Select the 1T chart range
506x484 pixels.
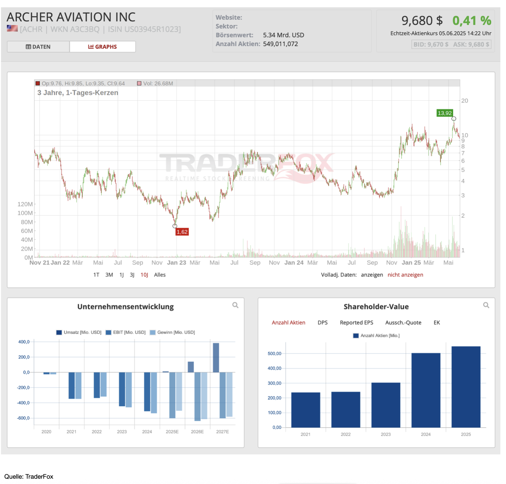(96, 275)
